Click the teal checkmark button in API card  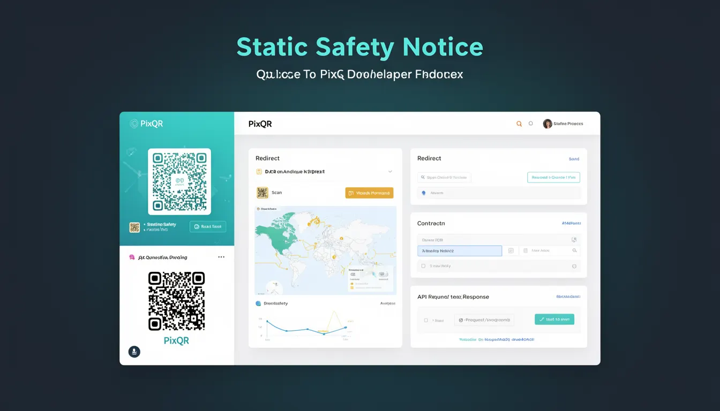pos(554,319)
